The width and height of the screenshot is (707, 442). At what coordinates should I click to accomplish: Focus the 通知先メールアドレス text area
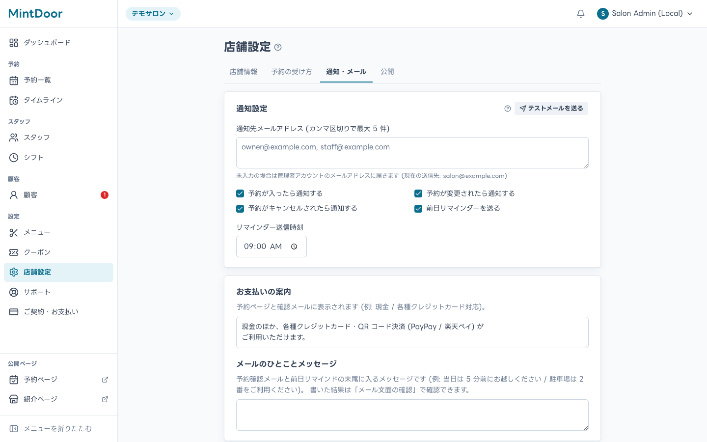pos(412,153)
